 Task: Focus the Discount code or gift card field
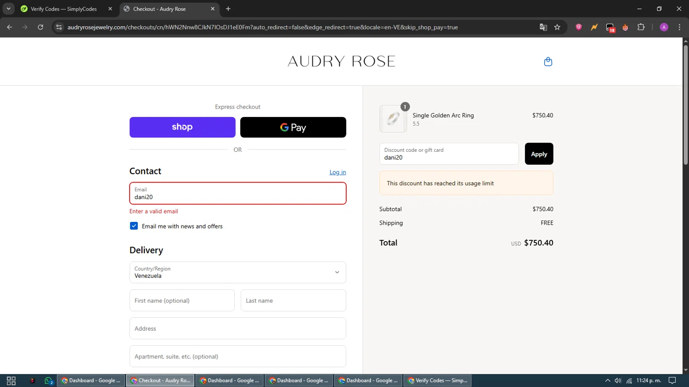coord(449,154)
